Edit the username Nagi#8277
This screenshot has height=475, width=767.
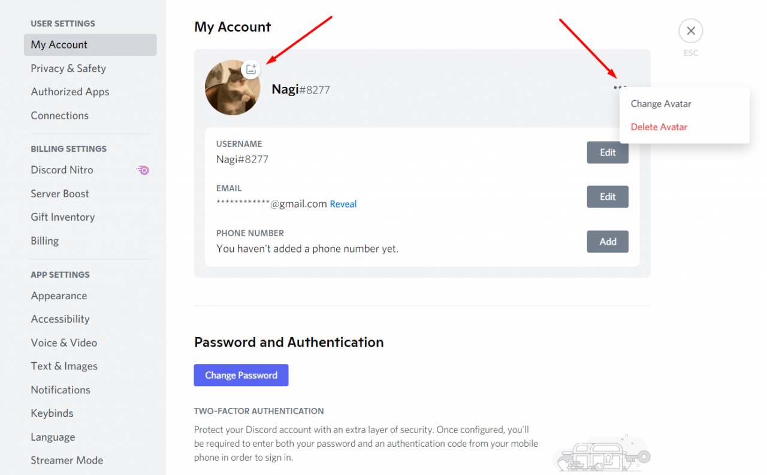point(607,152)
